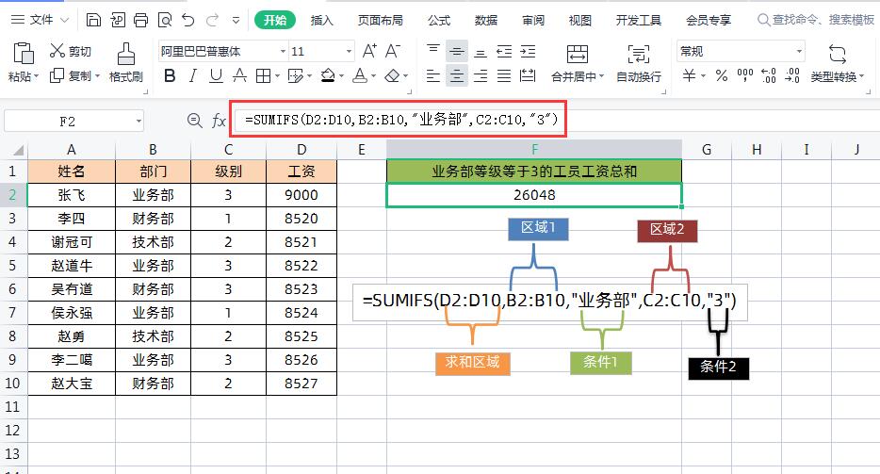880x474 pixels.
Task: Toggle horizontal center alignment
Action: [x=457, y=75]
